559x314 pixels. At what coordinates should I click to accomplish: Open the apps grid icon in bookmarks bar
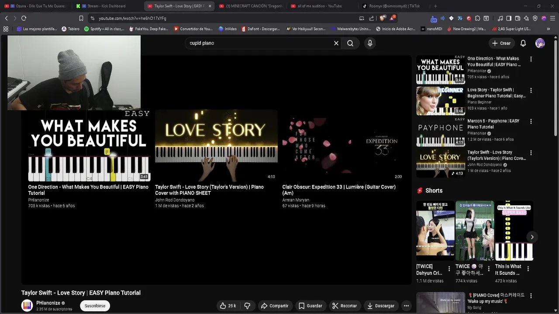pyautogui.click(x=6, y=29)
